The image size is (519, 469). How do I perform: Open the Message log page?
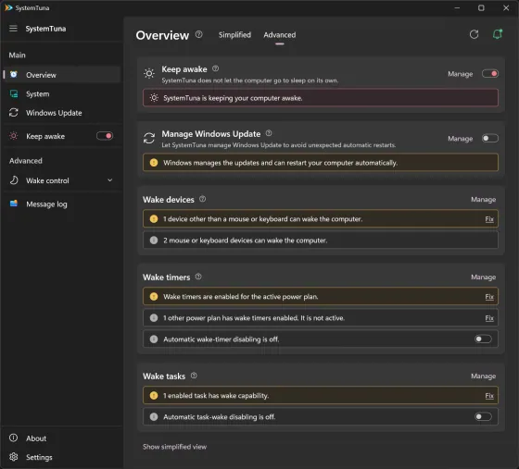62,204
